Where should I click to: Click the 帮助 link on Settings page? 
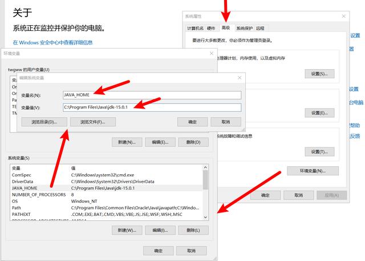(x=355, y=126)
